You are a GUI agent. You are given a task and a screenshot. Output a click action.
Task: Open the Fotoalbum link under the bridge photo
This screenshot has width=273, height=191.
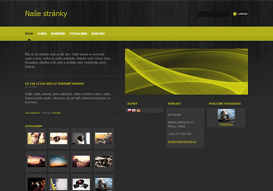coord(226,124)
